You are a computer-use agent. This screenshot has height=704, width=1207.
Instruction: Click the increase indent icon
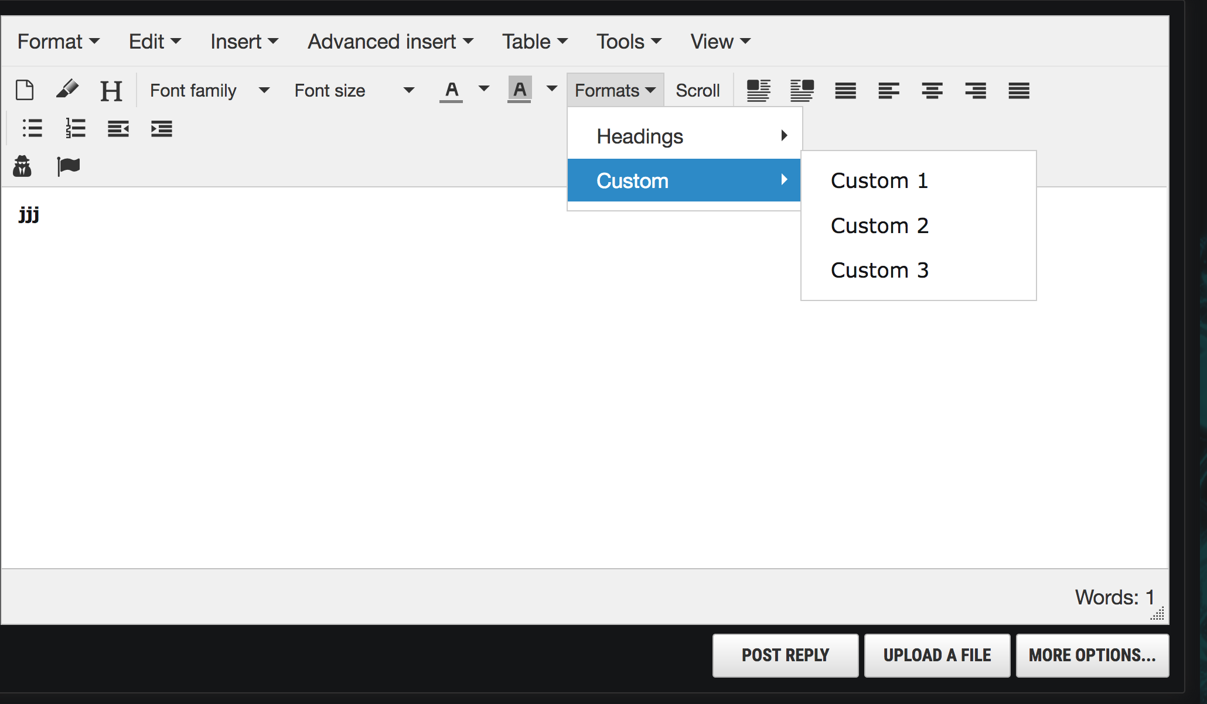(x=161, y=128)
